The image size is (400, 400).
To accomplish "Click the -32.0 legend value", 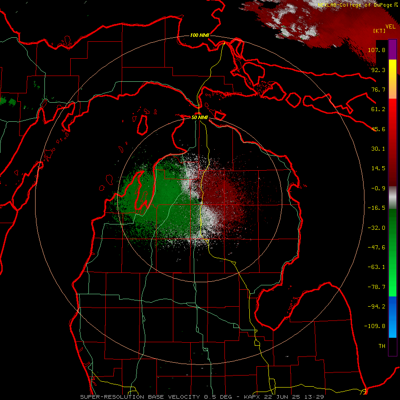I will coord(376,228).
